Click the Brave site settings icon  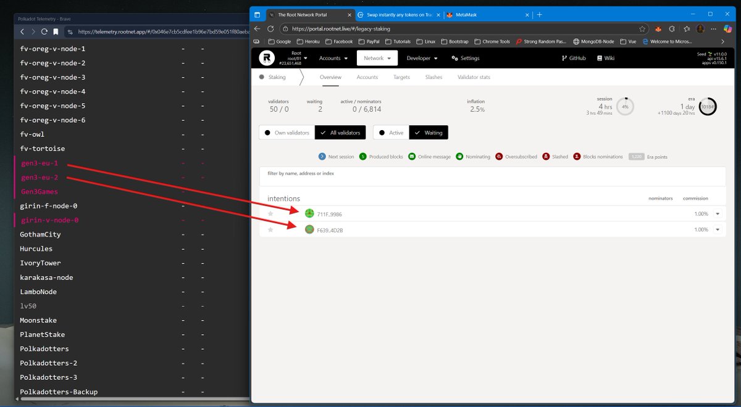click(x=70, y=31)
